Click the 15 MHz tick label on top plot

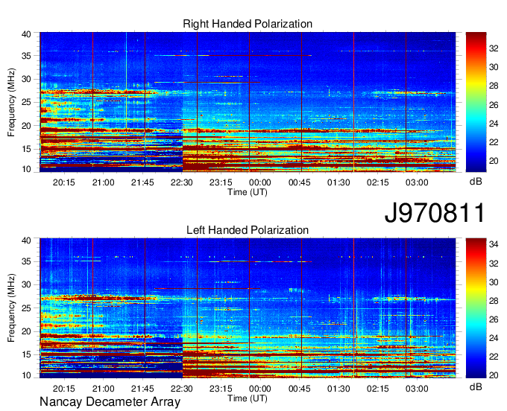26,149
